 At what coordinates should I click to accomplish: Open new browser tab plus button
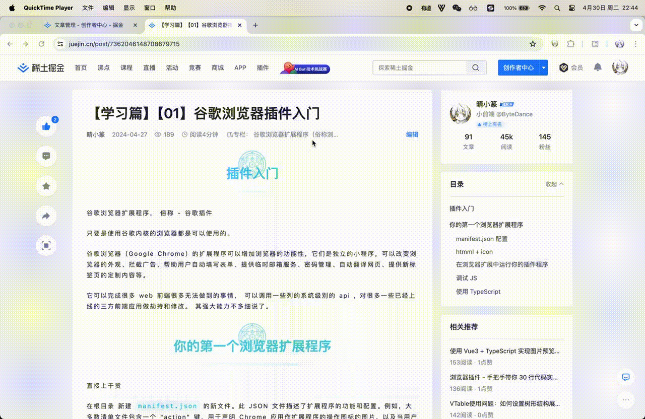pos(255,25)
